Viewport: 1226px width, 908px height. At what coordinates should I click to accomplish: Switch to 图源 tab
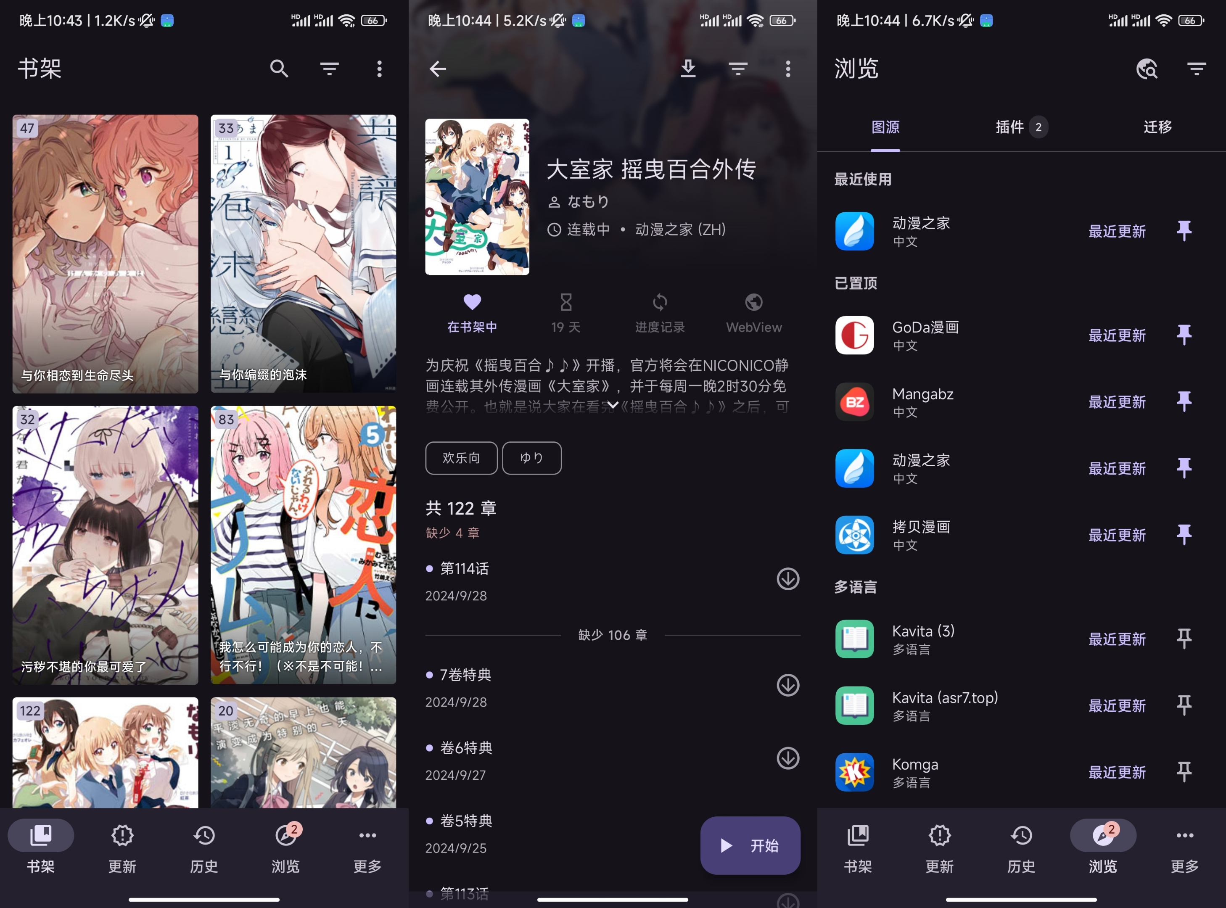885,127
